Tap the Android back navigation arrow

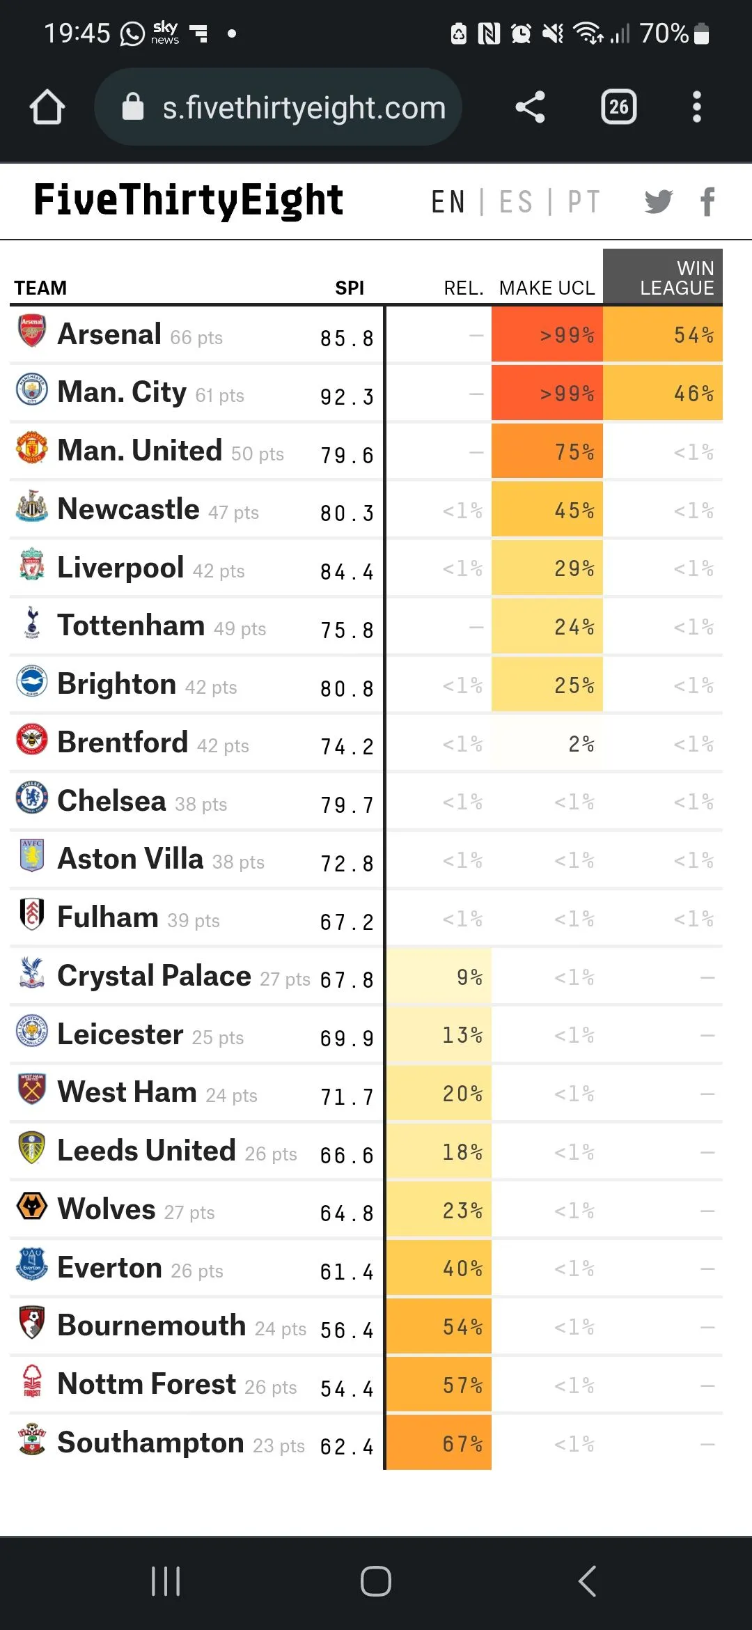click(587, 1581)
